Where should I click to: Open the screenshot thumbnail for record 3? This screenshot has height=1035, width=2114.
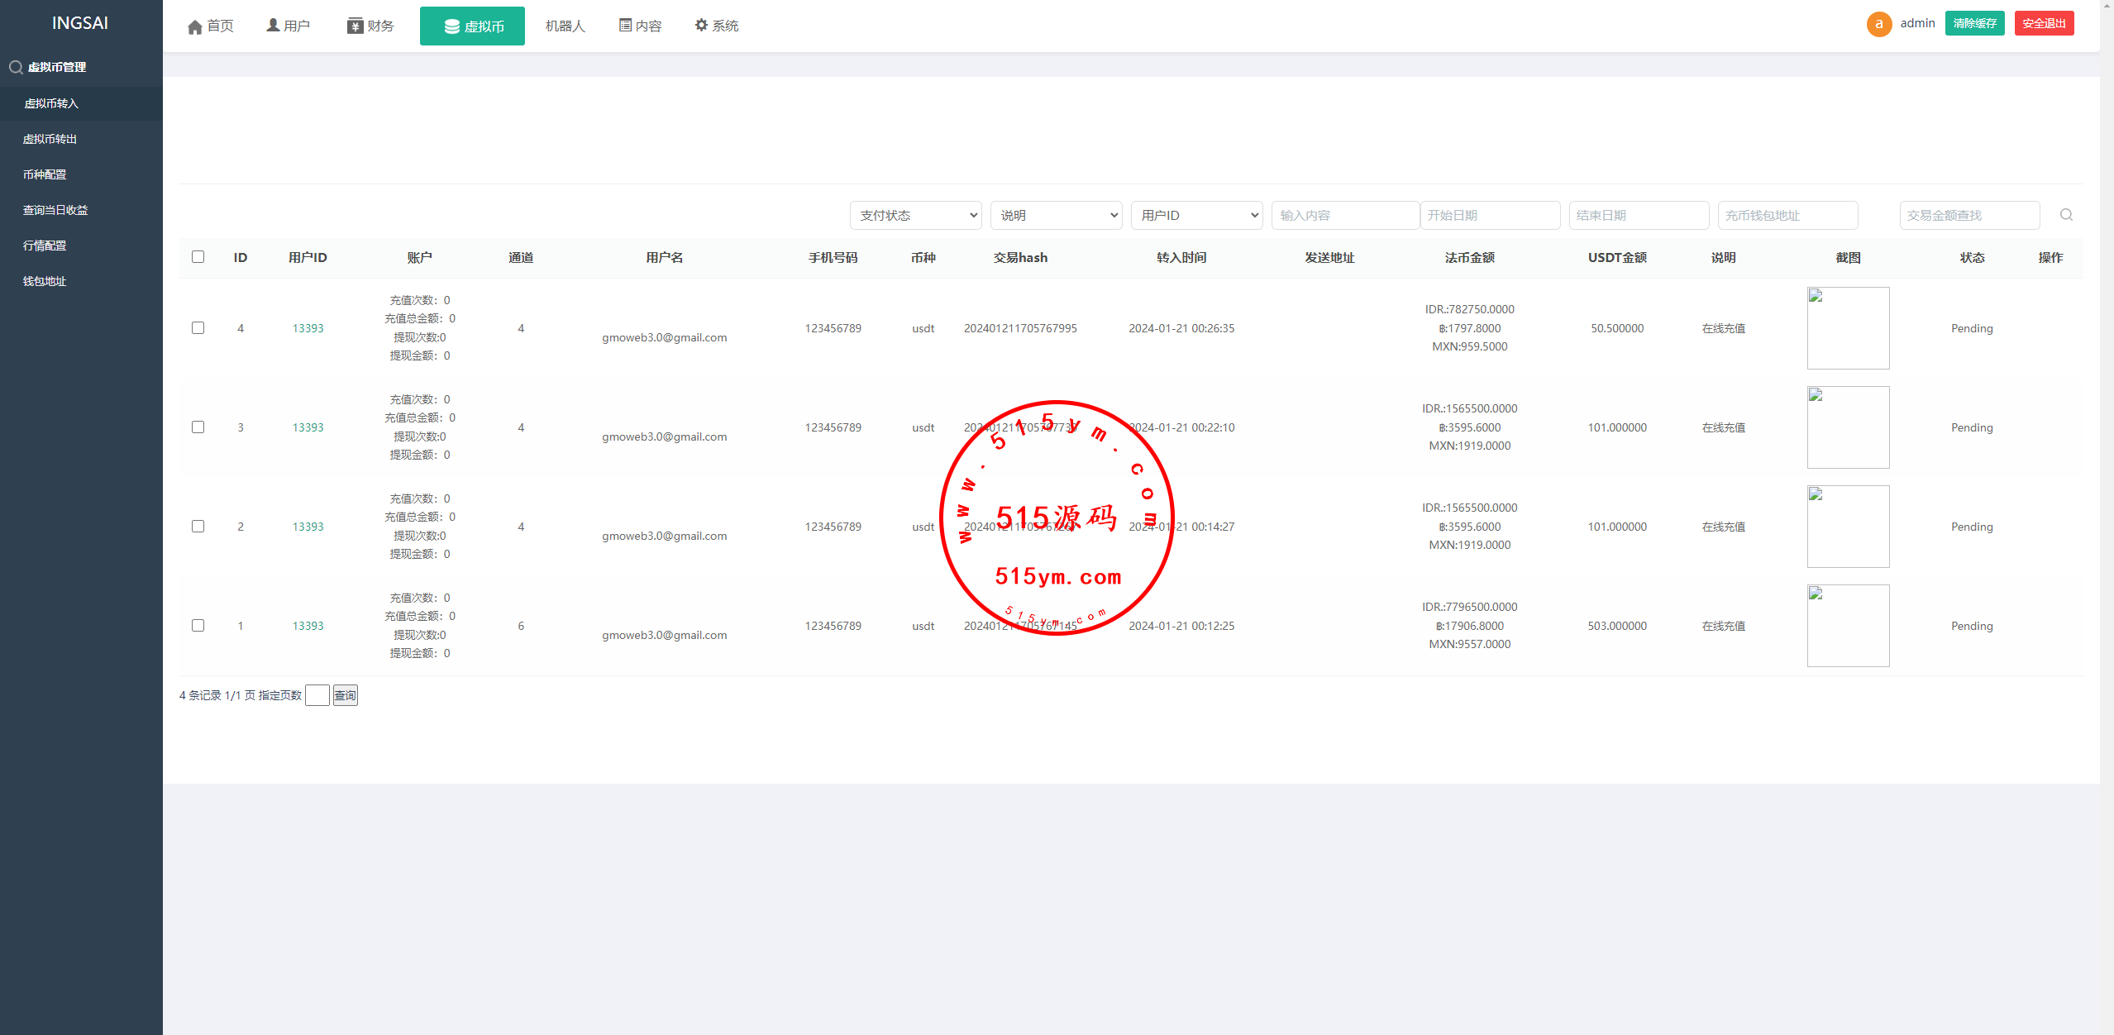(x=1848, y=427)
